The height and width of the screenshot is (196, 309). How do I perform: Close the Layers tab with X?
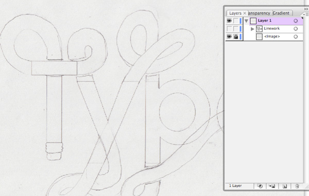click(245, 13)
